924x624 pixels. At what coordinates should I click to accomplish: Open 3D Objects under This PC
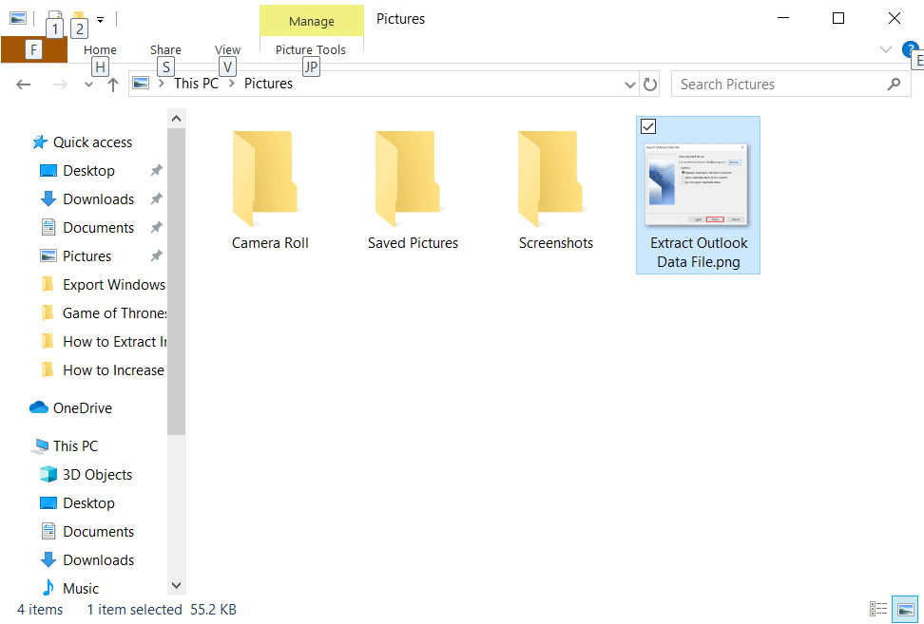click(86, 475)
